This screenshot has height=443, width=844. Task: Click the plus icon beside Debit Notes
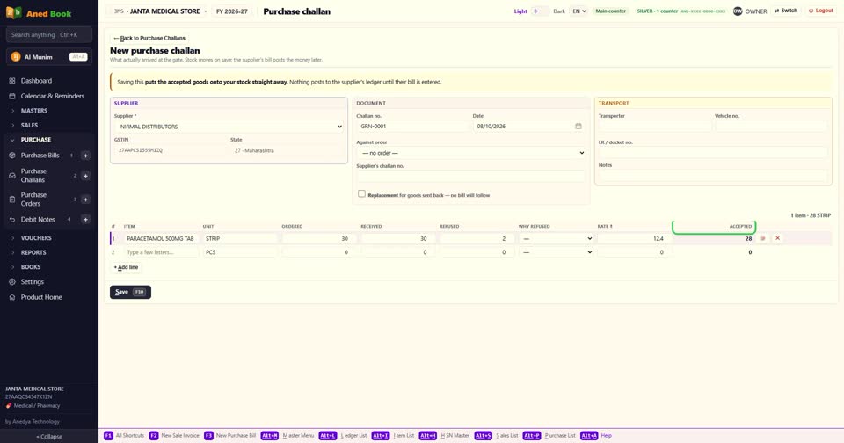[85, 219]
